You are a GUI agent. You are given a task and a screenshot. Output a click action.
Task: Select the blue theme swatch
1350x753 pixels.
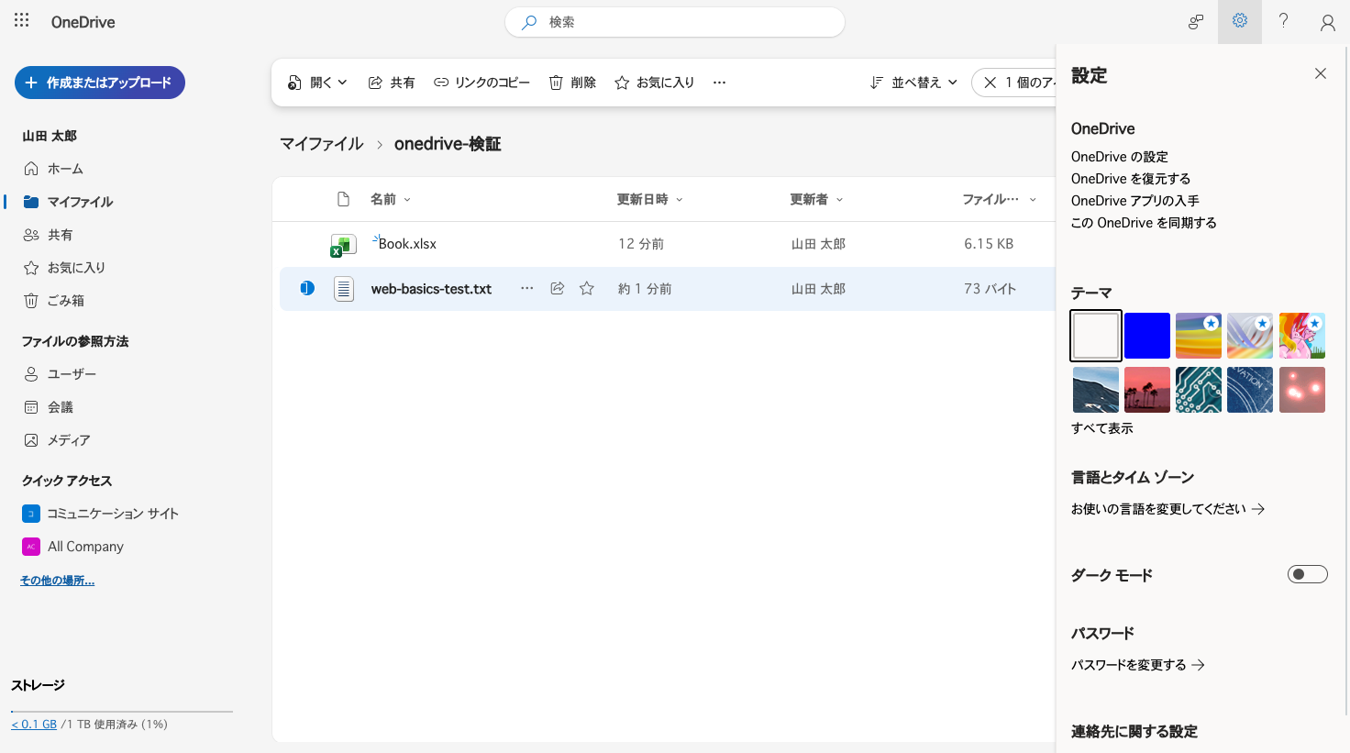pyautogui.click(x=1147, y=336)
